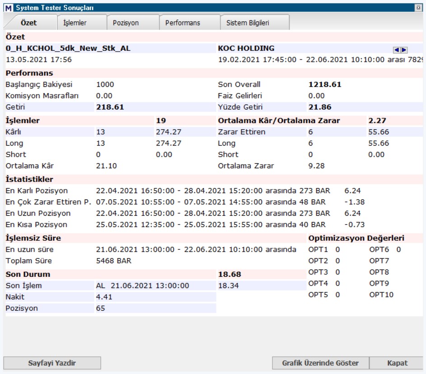Click the Kapat button
The width and height of the screenshot is (426, 374).
pyautogui.click(x=397, y=363)
